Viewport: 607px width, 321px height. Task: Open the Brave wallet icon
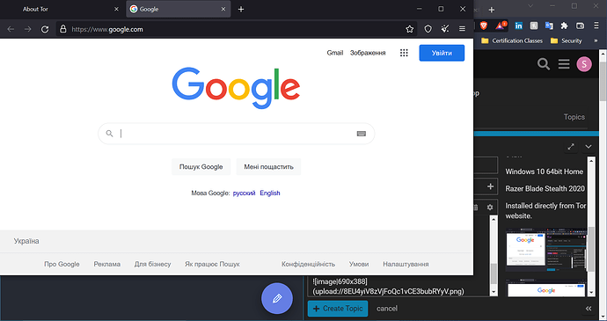(580, 26)
